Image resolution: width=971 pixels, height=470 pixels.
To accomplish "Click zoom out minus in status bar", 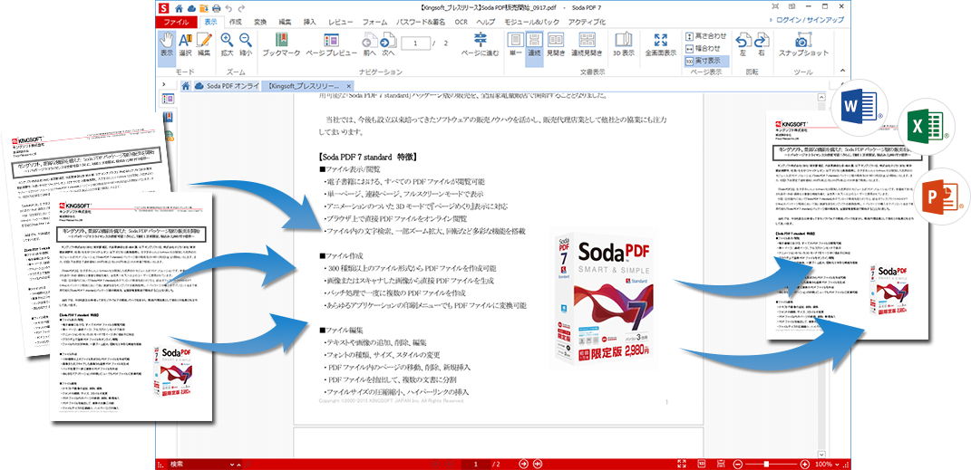I will [737, 464].
